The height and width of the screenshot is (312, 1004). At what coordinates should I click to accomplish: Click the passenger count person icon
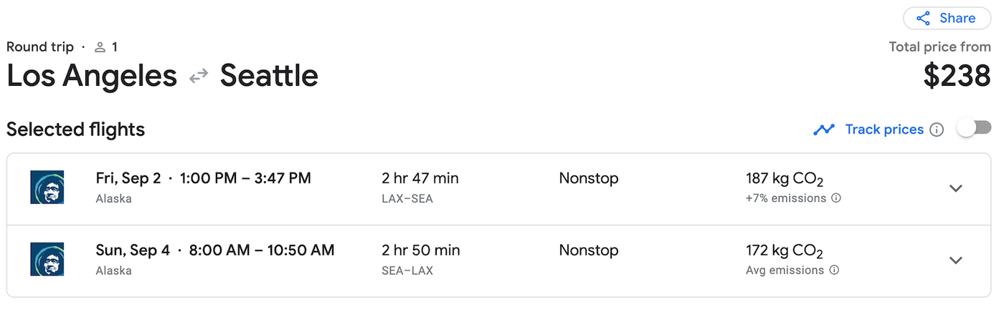100,47
